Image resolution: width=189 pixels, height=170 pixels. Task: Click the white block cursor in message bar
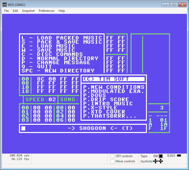pos(23,128)
